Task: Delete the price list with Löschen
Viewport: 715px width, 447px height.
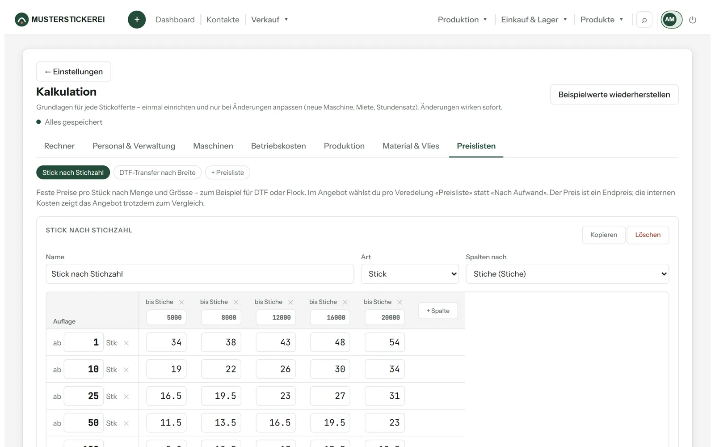Action: click(x=648, y=235)
